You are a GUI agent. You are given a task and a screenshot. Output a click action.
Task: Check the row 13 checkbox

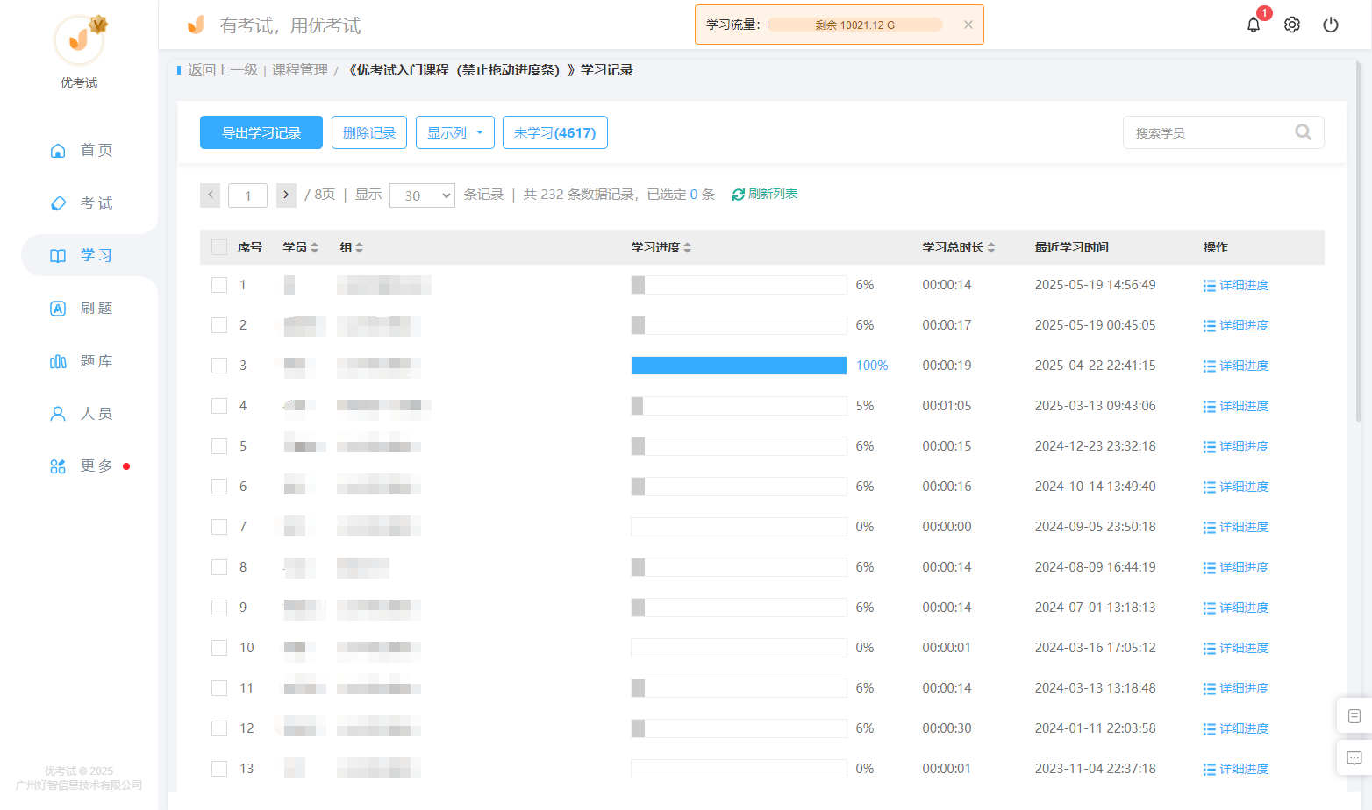point(219,769)
